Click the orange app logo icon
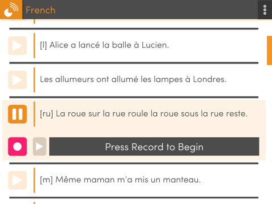This screenshot has height=204, width=272. pos(11,10)
